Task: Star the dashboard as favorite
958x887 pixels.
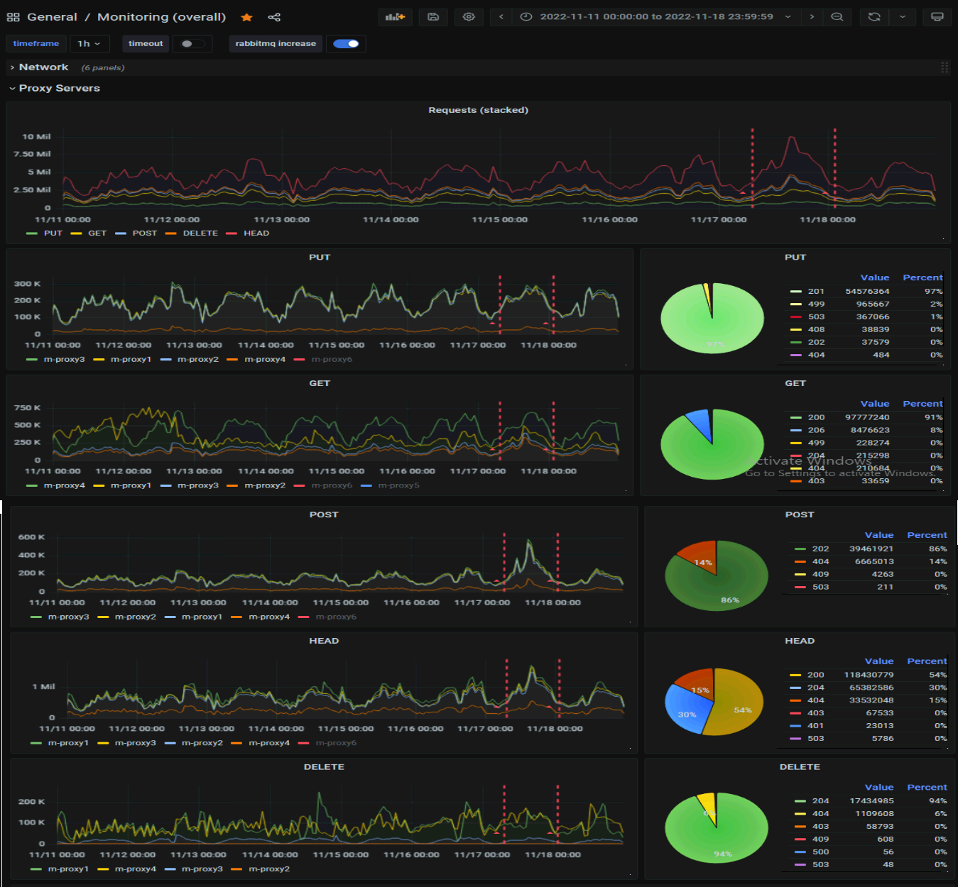Action: (246, 17)
